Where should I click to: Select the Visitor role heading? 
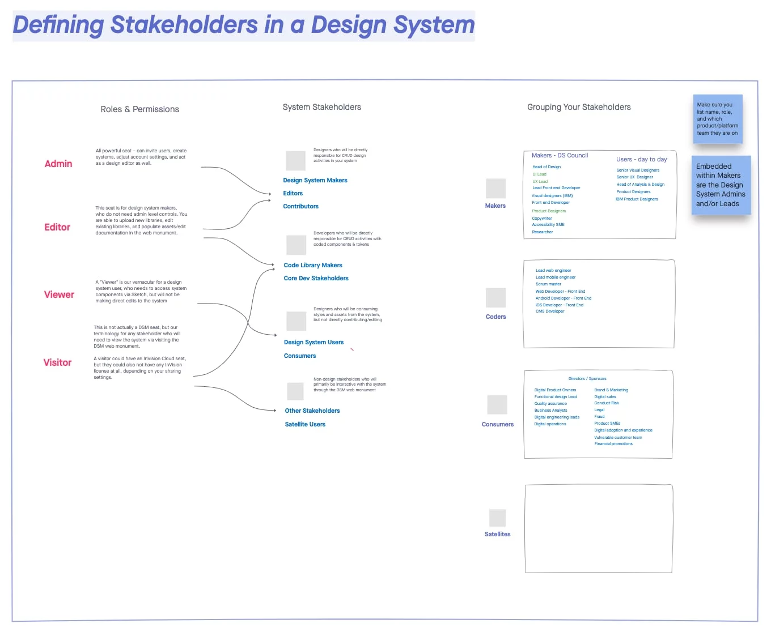click(58, 362)
